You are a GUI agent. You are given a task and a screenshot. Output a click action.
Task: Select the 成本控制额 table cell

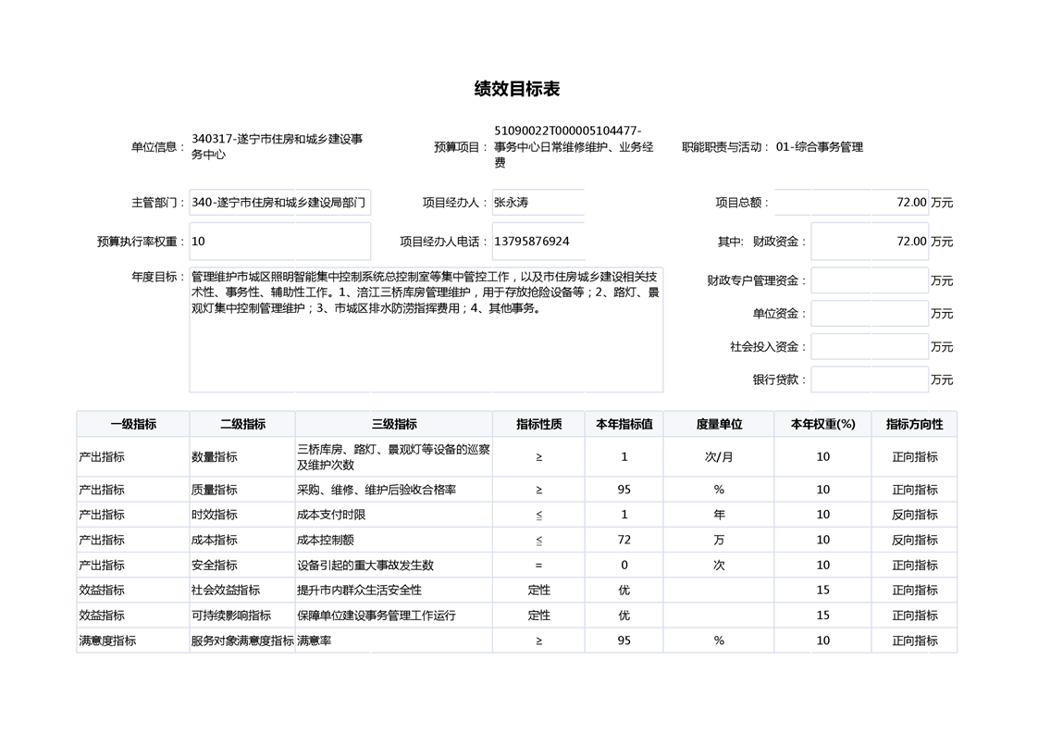[x=393, y=540]
